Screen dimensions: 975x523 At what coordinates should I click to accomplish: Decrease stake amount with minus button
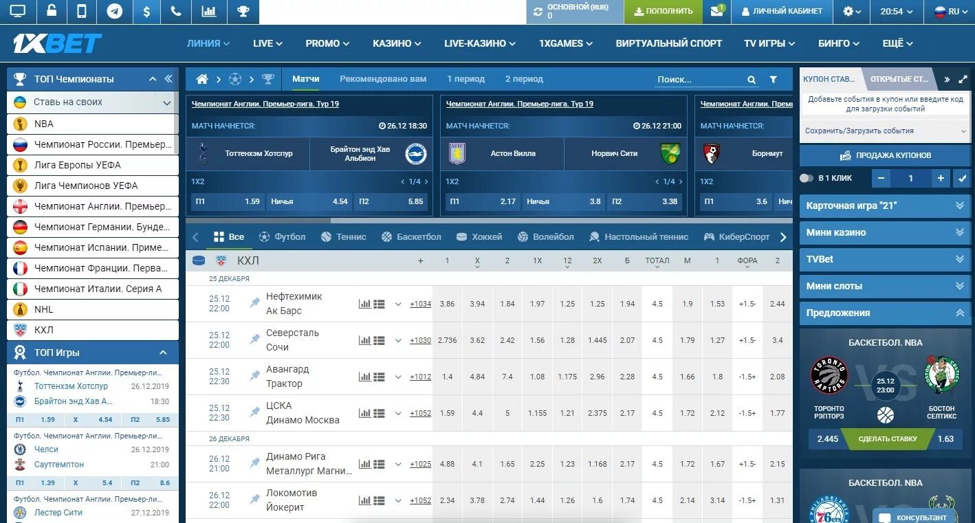[x=881, y=178]
